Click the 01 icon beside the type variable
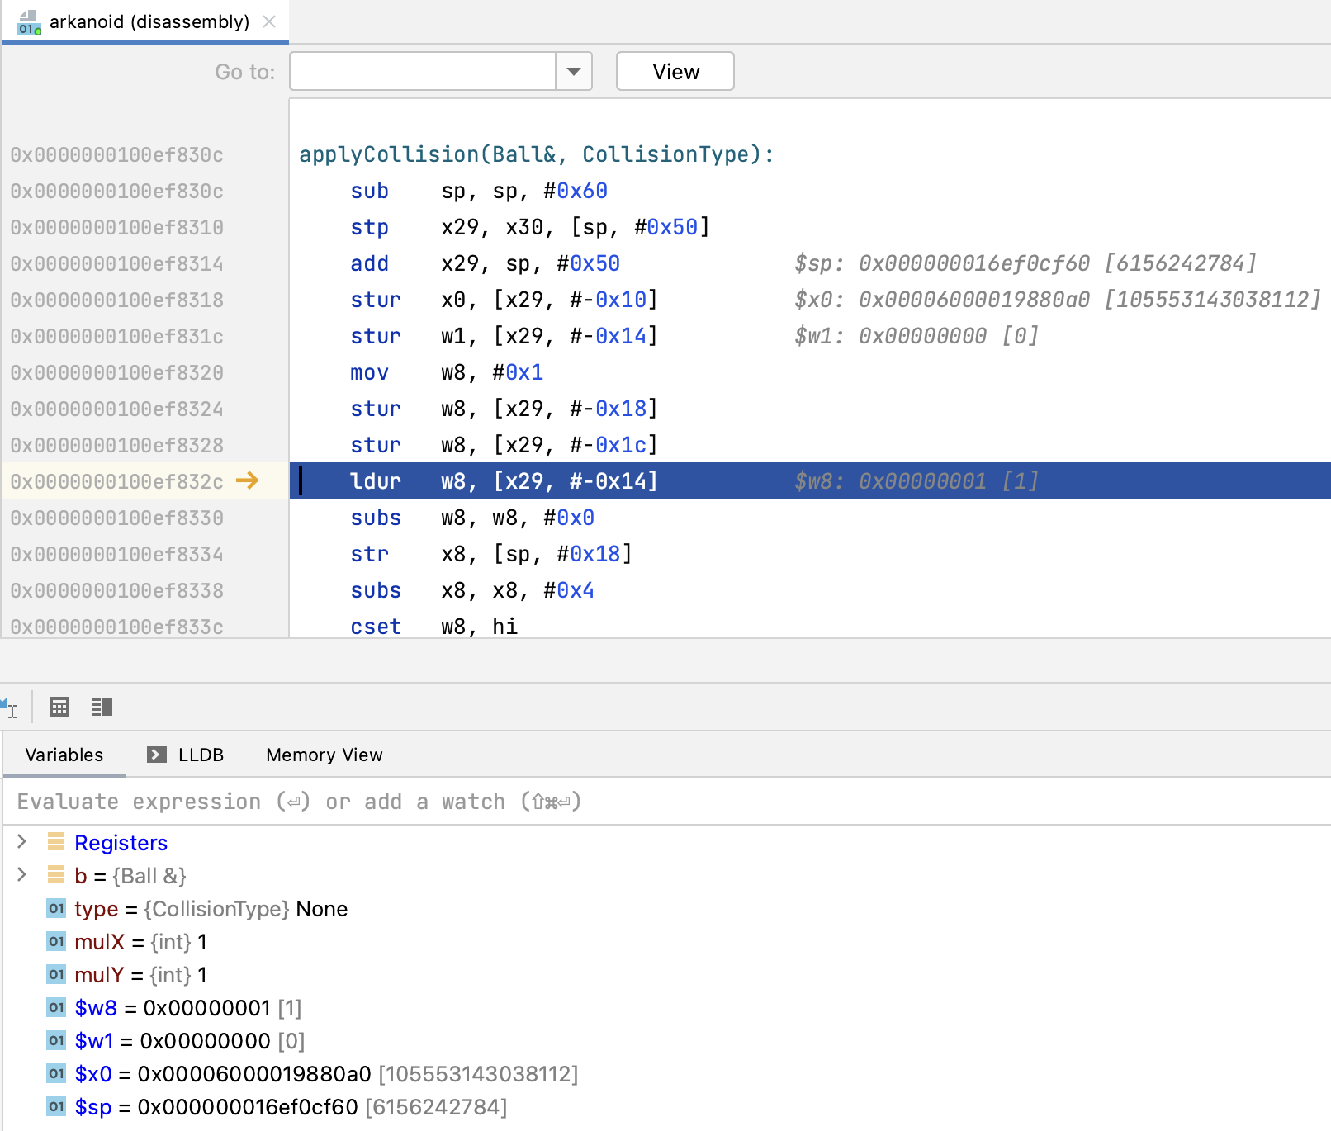This screenshot has height=1131, width=1331. (x=55, y=908)
